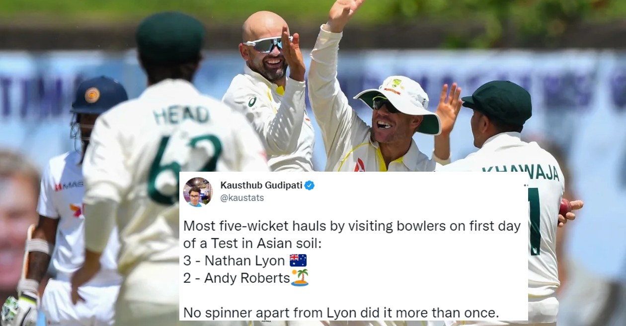Click the 'Most five-wicket hauls' tweet text
This screenshot has height=326, width=626.
point(352,235)
